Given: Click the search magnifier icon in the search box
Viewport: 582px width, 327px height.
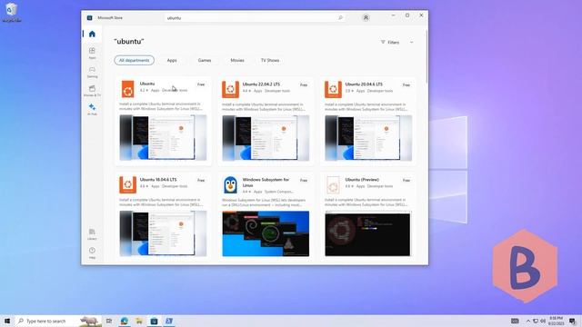Looking at the screenshot, I should click(340, 18).
